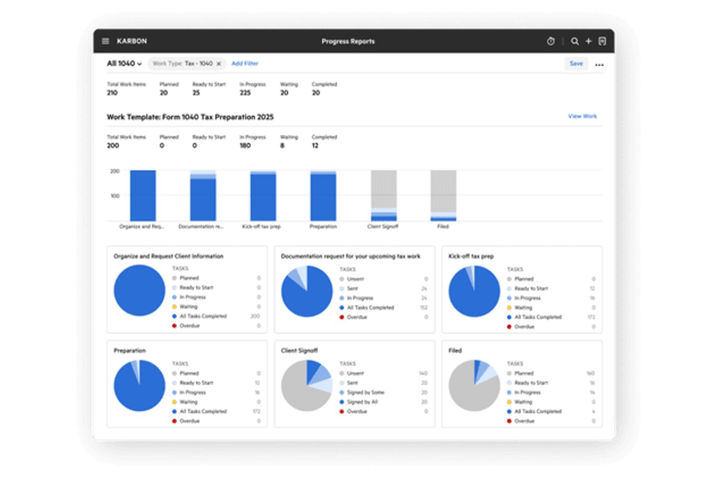Click the top In Progress value 225
Viewport: 717px width, 478px height.
(245, 93)
